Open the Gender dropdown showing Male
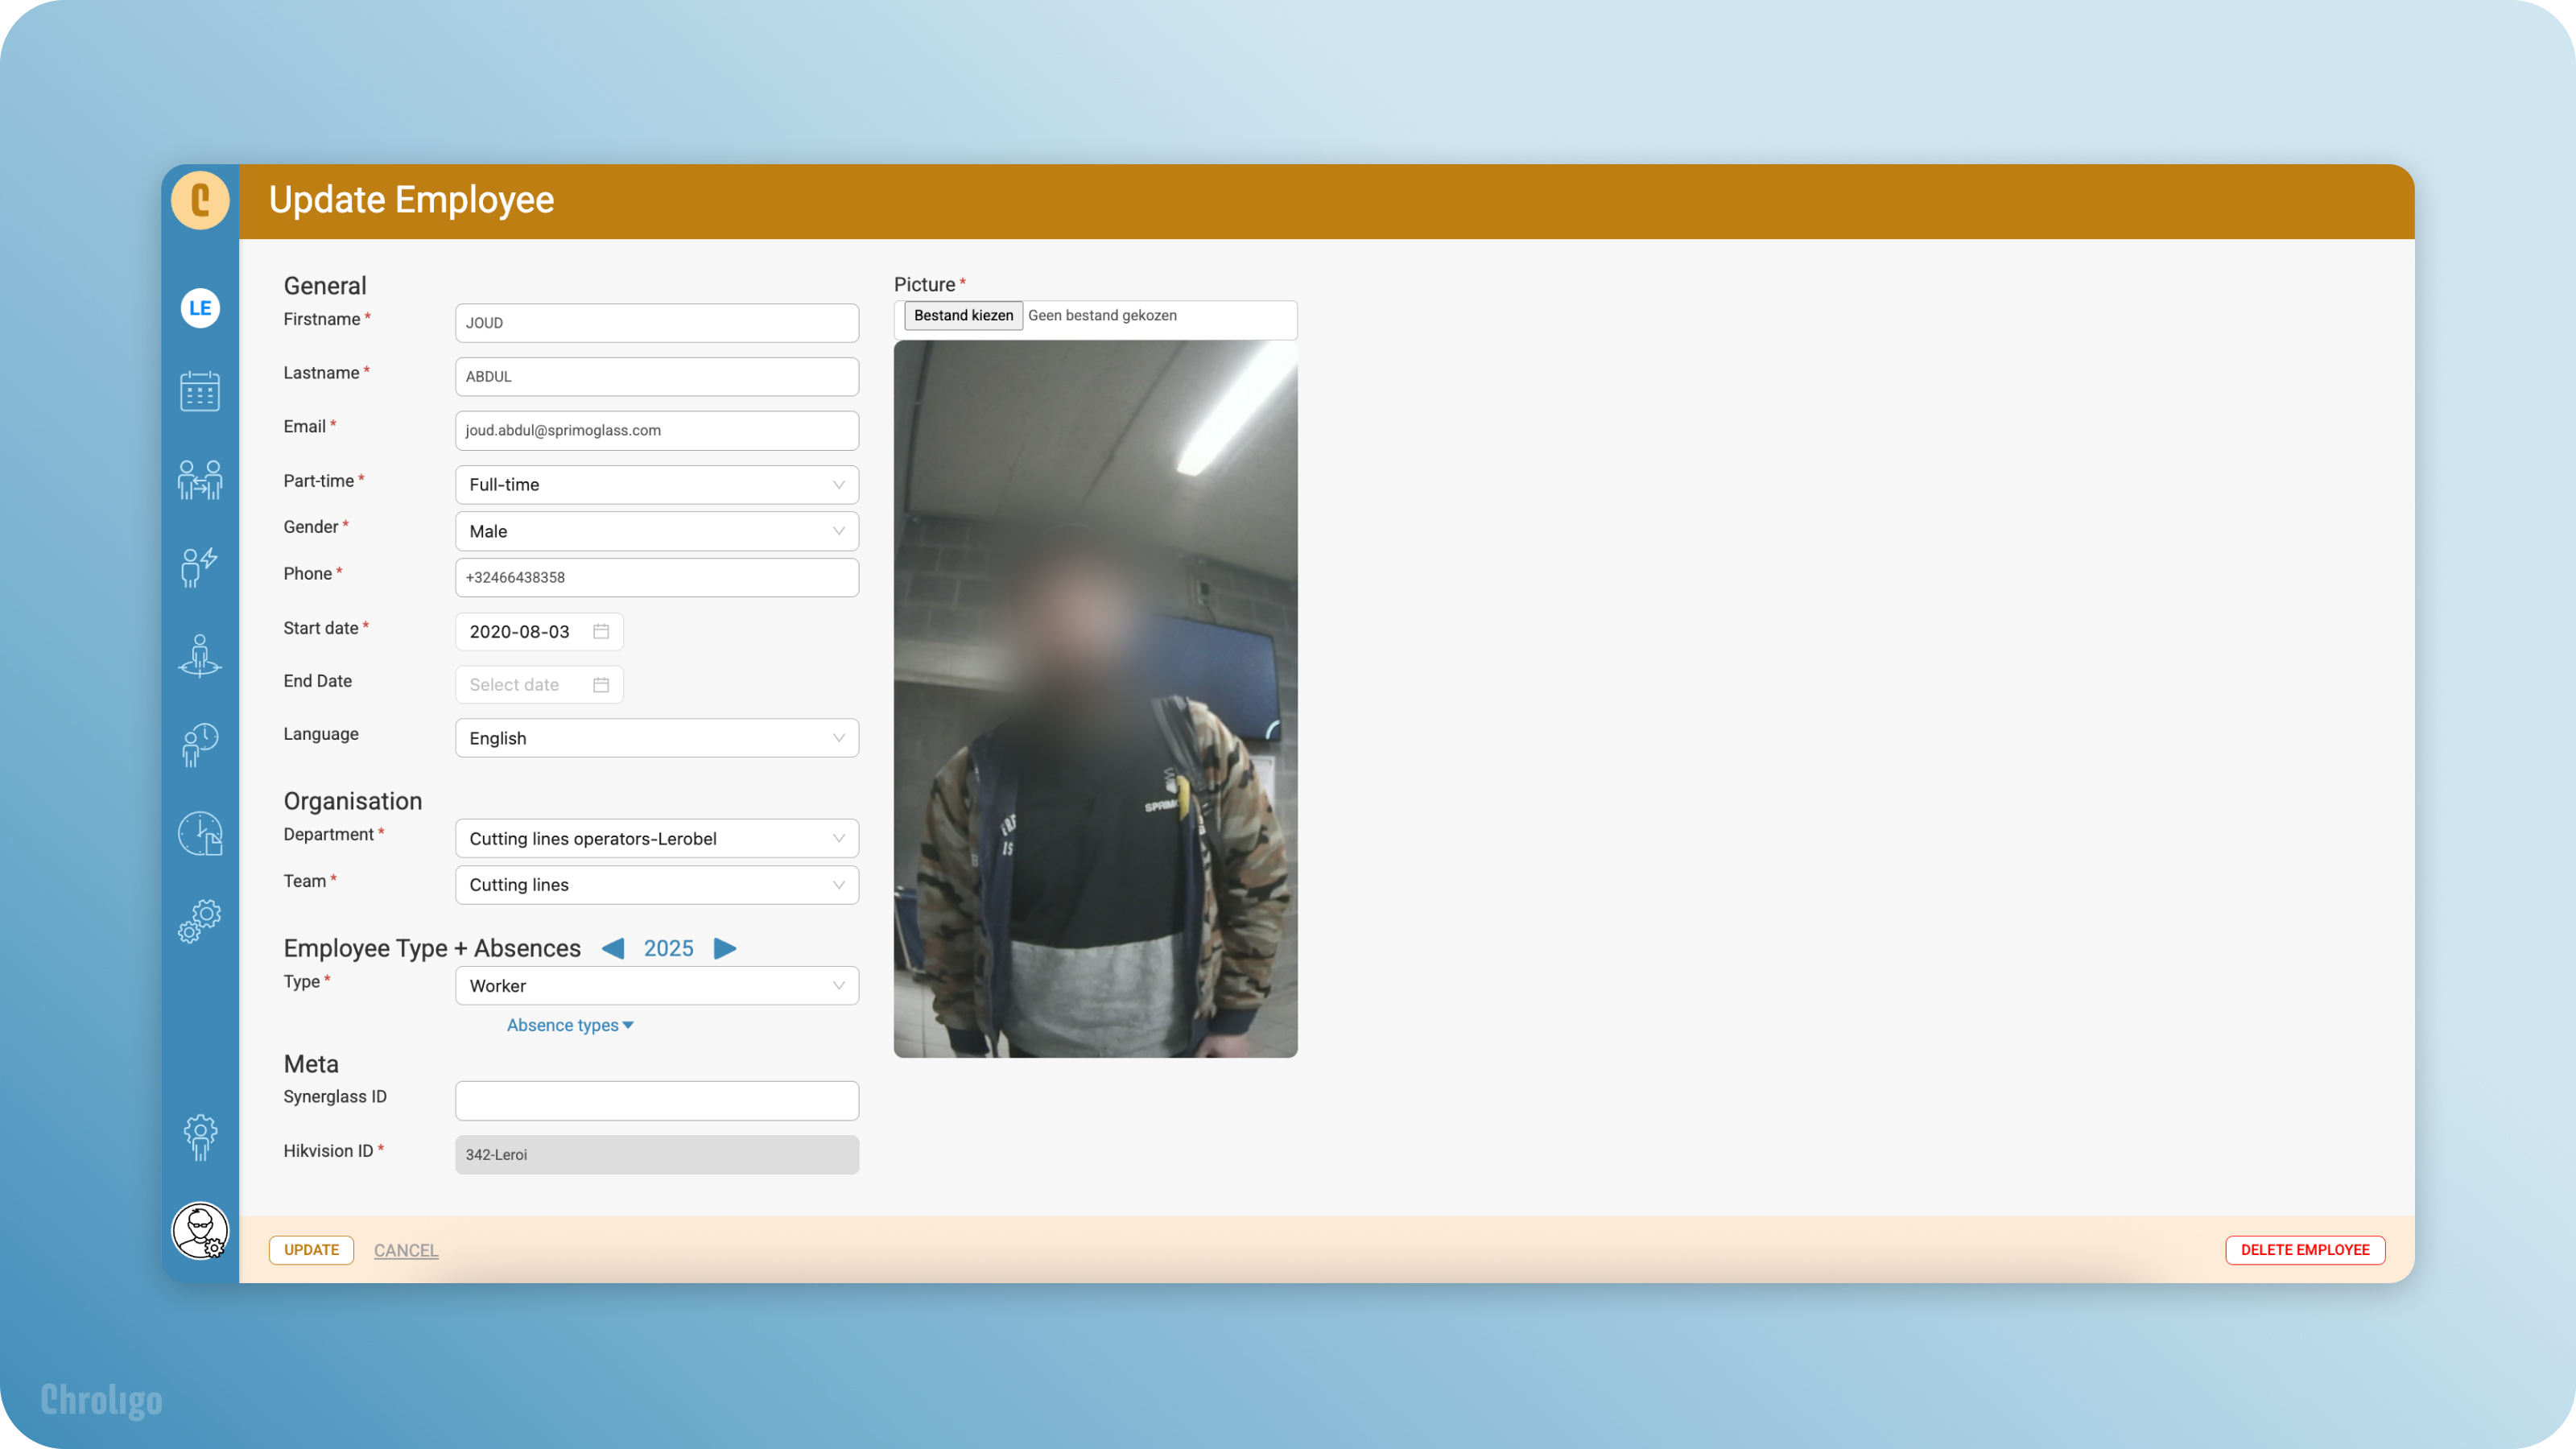 (x=657, y=531)
